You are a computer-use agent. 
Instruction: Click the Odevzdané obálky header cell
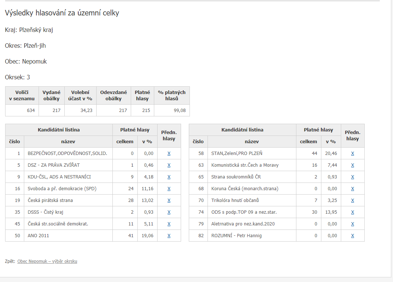[x=113, y=95]
